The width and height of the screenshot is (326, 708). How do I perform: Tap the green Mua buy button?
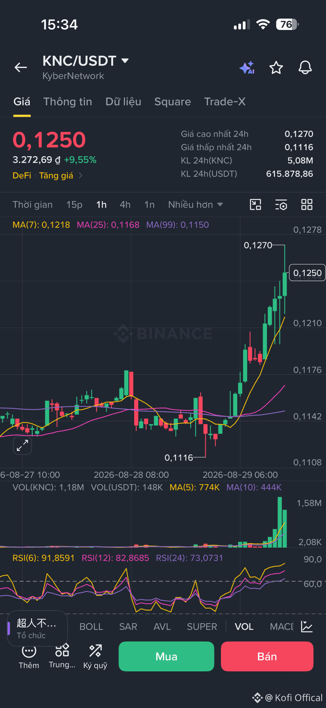coord(166,656)
